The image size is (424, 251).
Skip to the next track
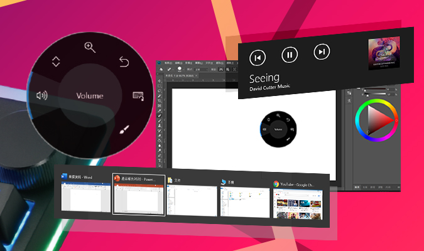point(321,52)
